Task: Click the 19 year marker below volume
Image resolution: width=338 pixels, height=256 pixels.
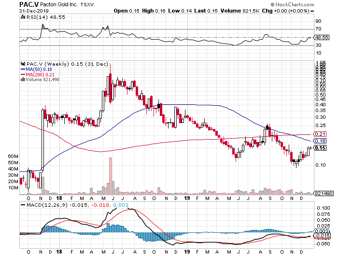Action: (187, 198)
